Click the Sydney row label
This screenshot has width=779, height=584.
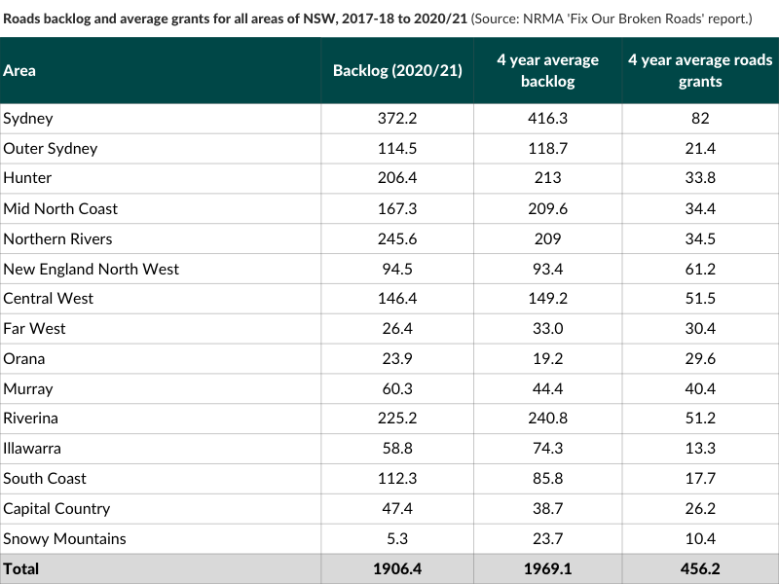click(x=28, y=119)
